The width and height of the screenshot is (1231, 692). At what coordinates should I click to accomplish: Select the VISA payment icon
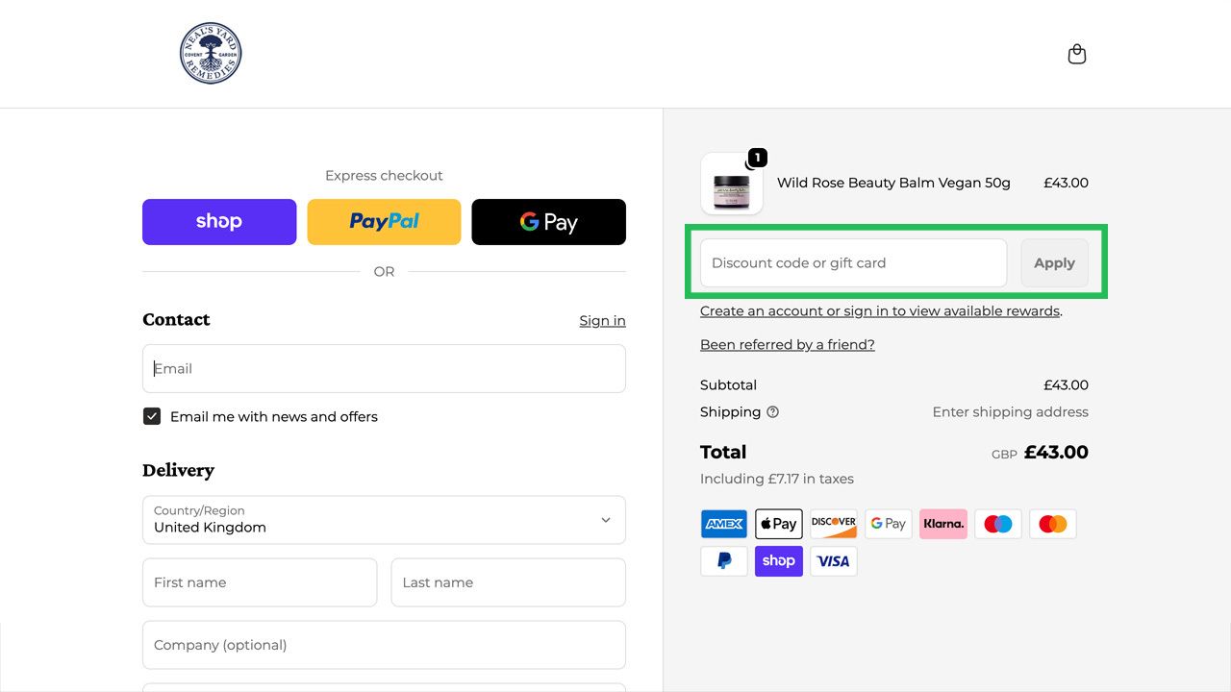833,560
